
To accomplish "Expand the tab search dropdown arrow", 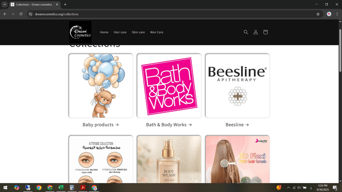I will click(4, 4).
